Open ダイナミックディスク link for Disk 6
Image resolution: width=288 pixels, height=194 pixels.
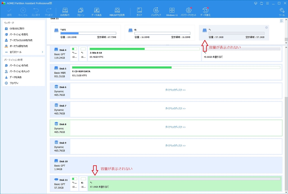click(175, 90)
